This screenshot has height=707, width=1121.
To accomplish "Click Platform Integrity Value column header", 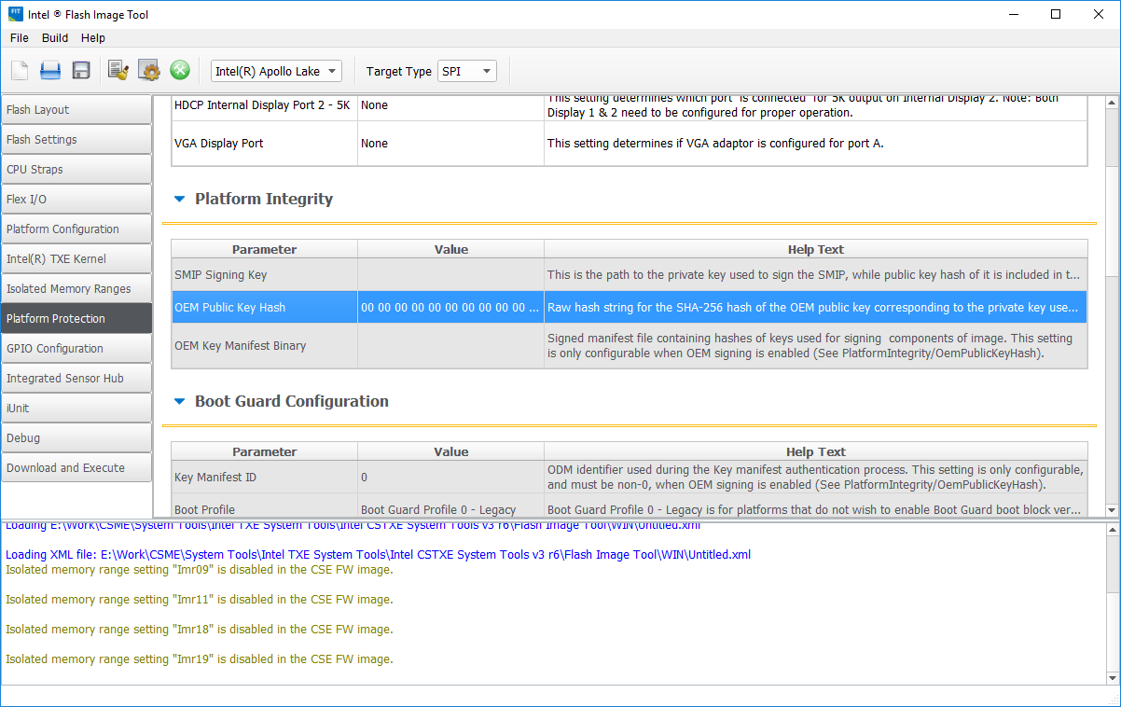I will point(450,249).
